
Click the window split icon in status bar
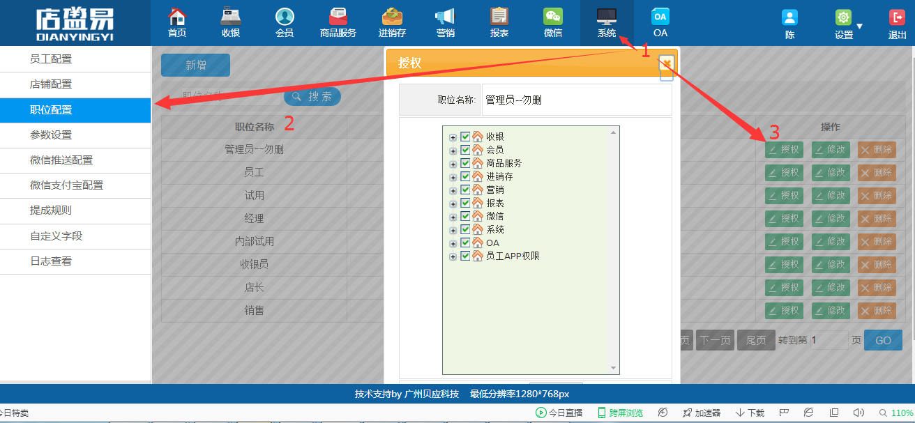(833, 413)
